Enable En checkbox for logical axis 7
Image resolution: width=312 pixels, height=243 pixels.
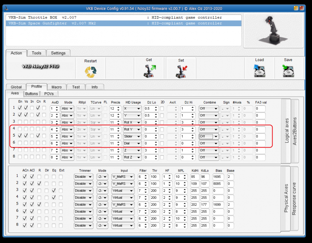(x=20, y=150)
